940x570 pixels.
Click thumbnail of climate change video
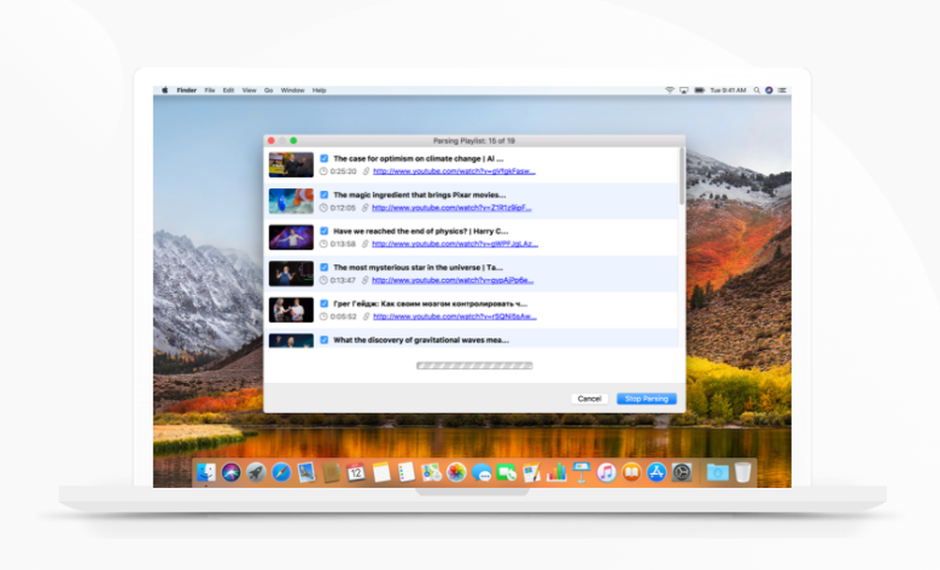coord(291,165)
